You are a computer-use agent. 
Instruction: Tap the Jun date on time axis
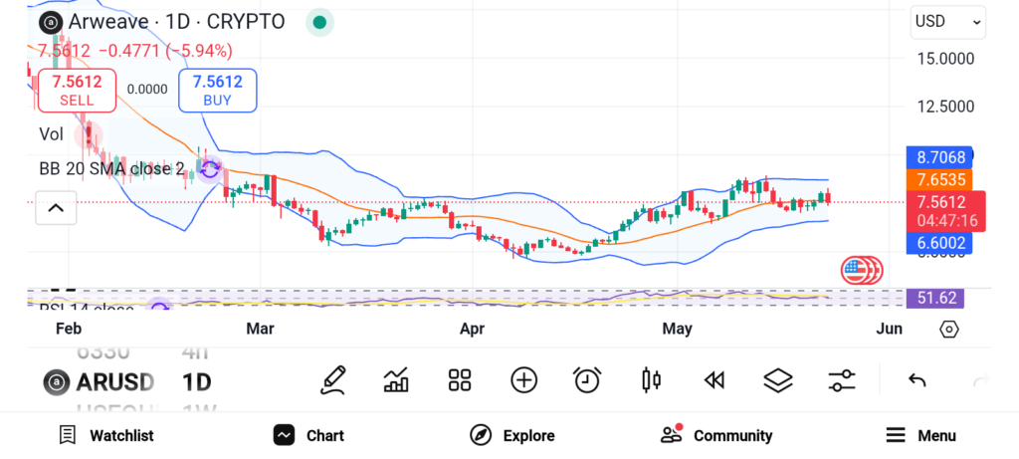click(x=889, y=329)
